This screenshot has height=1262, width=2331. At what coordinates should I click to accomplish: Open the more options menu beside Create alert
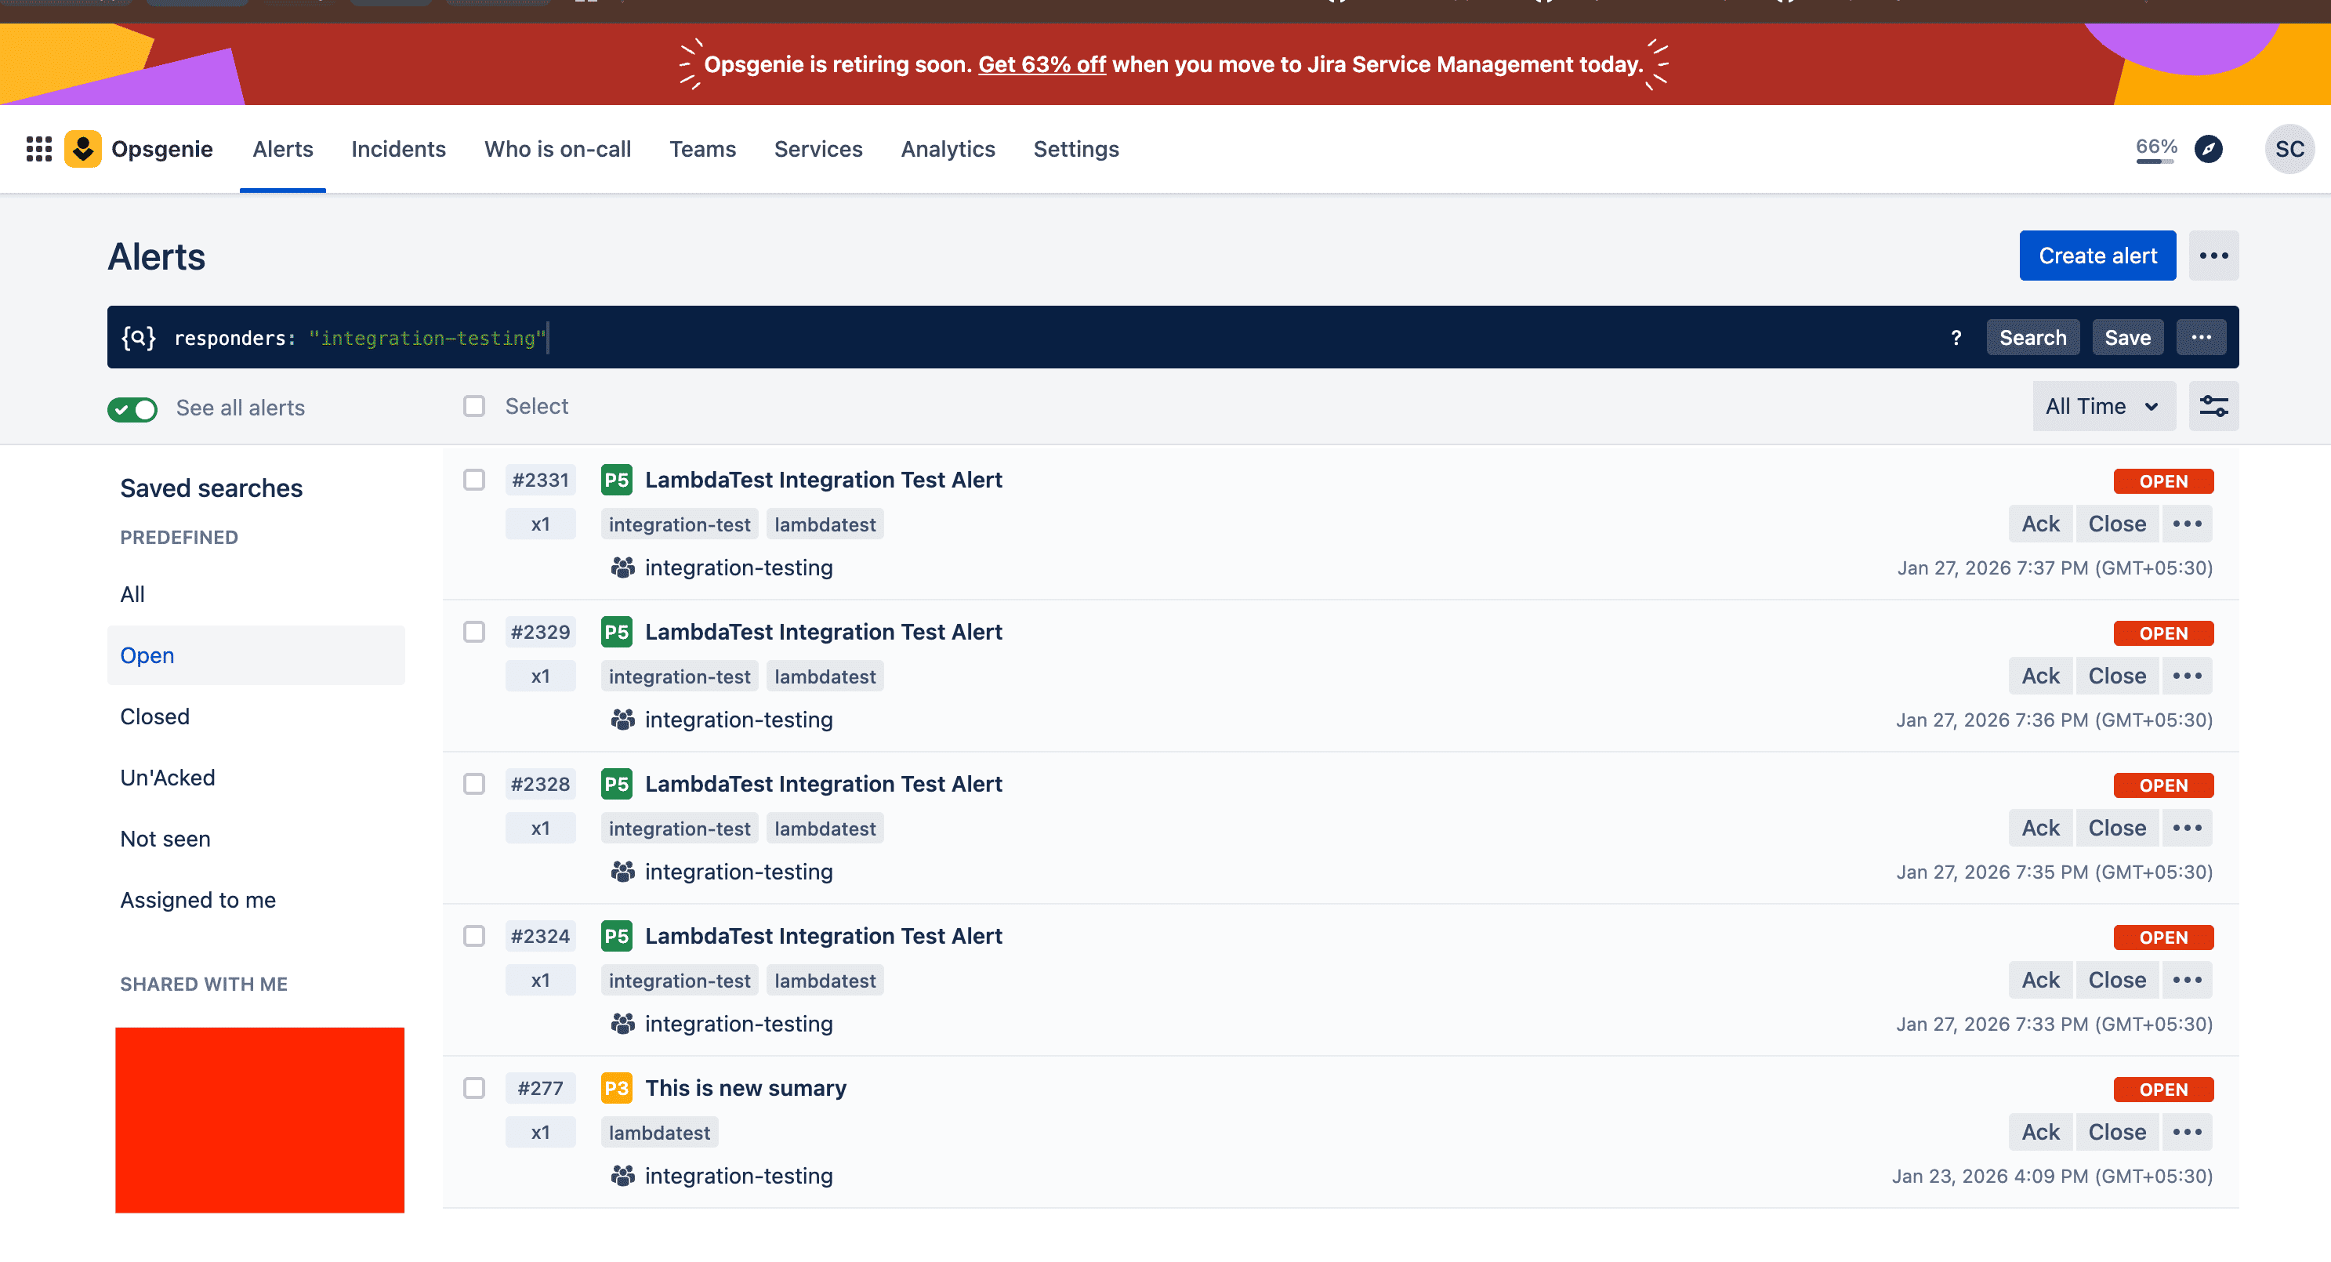coord(2214,255)
